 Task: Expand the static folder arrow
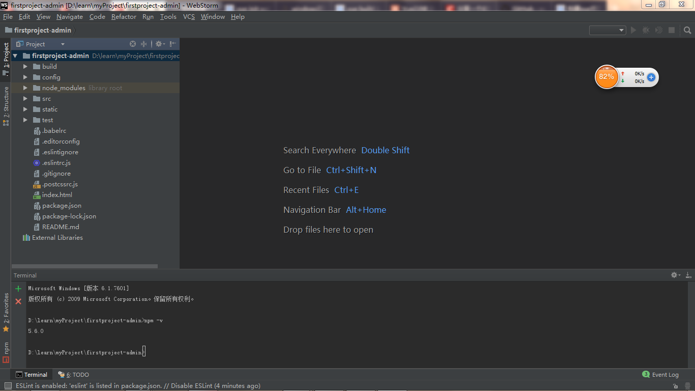[25, 109]
